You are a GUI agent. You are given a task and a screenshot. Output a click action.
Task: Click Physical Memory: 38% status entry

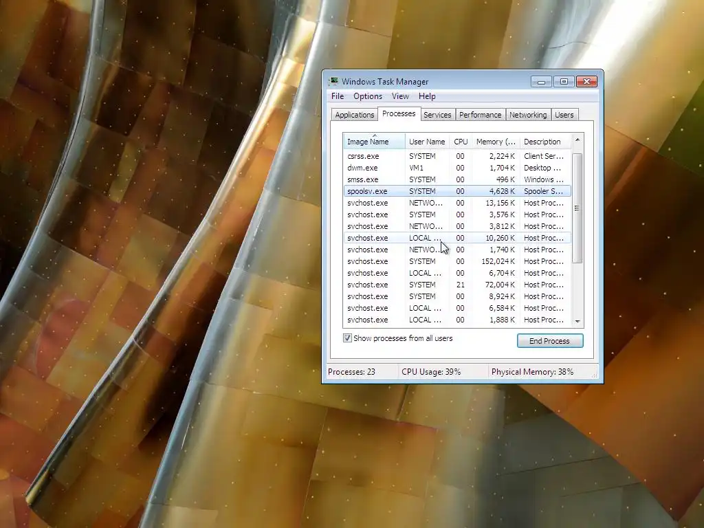point(533,372)
